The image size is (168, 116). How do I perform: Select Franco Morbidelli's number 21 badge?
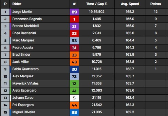(x=74, y=26)
